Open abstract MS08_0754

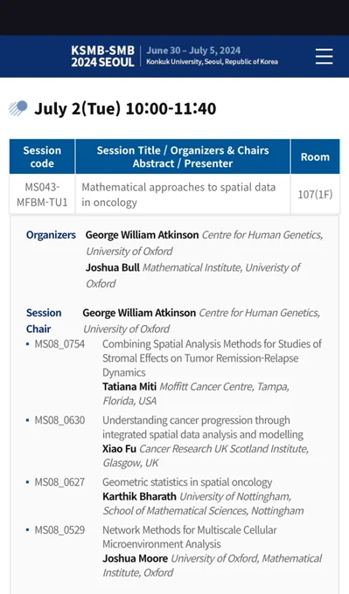59,344
